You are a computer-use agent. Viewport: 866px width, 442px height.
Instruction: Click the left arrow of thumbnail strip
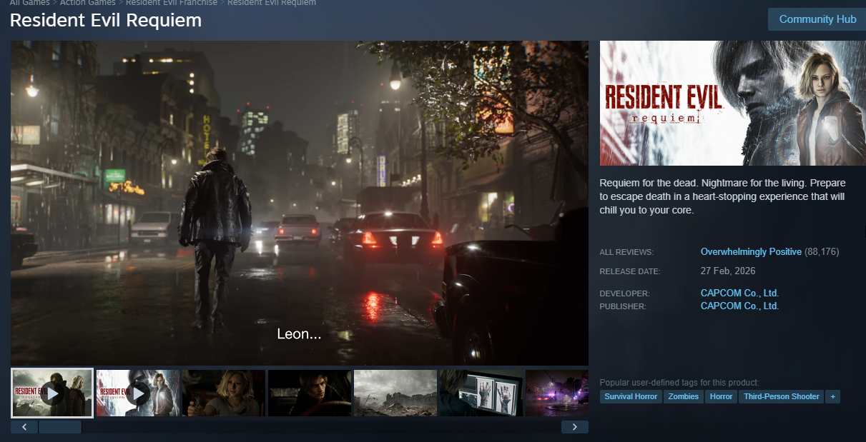tap(24, 427)
